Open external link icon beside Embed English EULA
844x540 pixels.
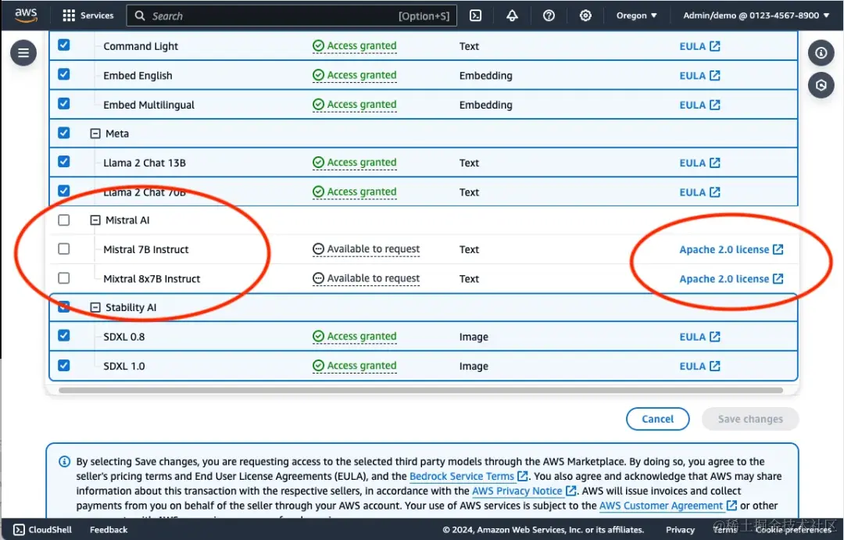[715, 75]
